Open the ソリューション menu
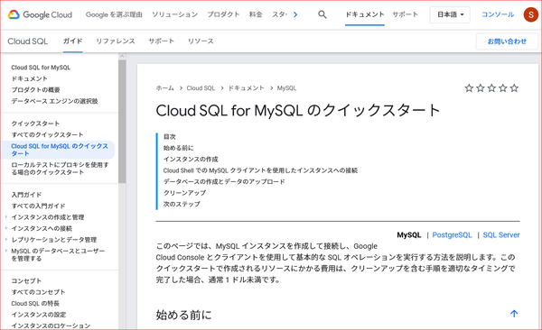 [175, 14]
